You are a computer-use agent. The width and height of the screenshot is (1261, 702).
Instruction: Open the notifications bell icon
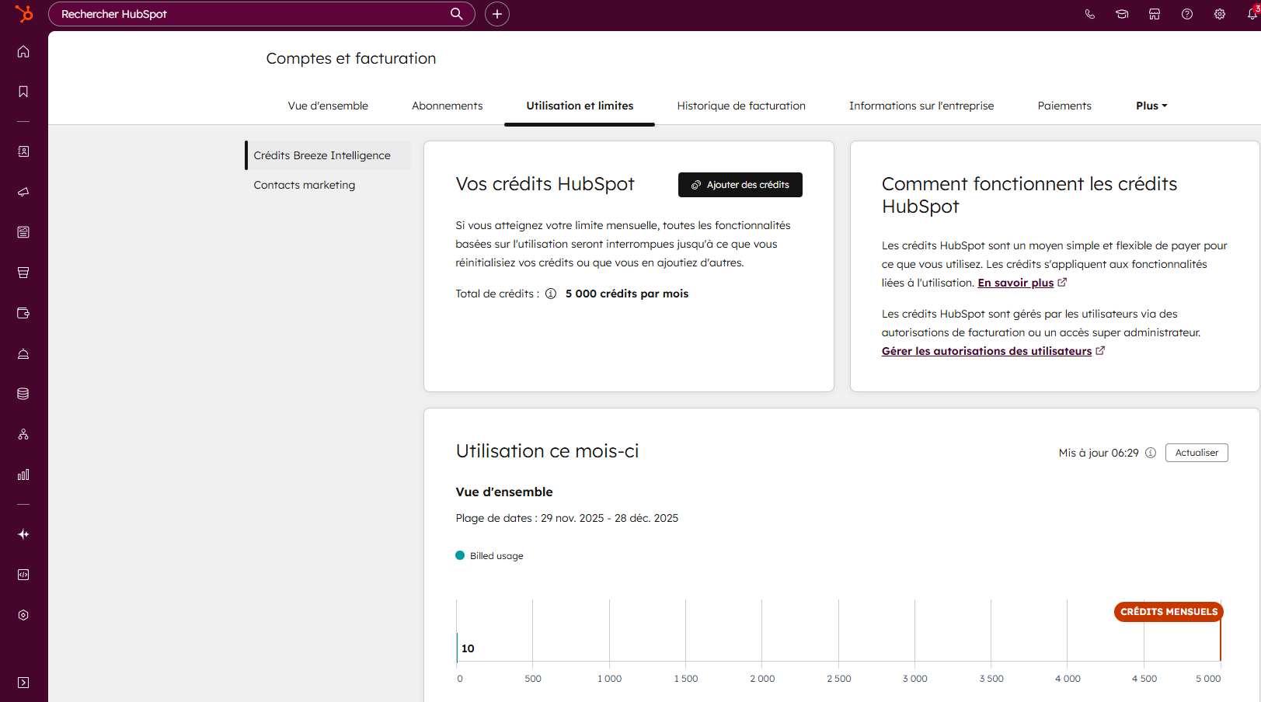(x=1252, y=14)
